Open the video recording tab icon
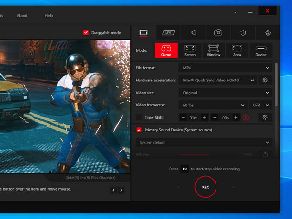The image size is (292, 219). 143,33
